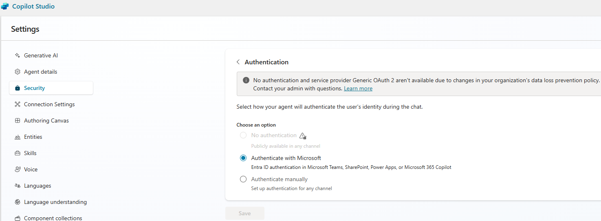Click the Authoring Canvas grid icon
This screenshot has height=221, width=601.
coord(18,120)
